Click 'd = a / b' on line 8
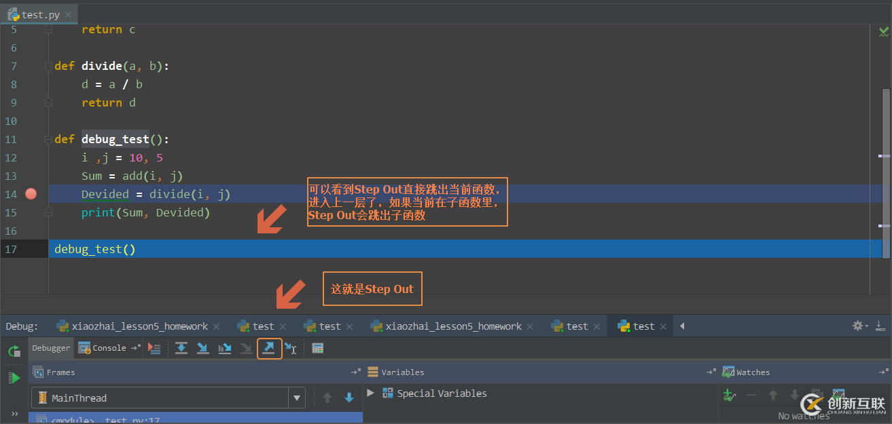892x424 pixels. tap(112, 85)
